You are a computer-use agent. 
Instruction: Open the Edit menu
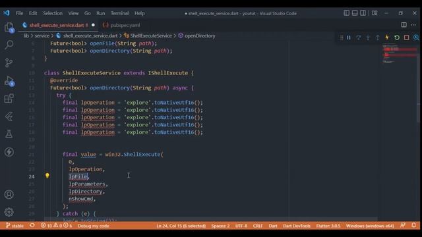(x=33, y=13)
